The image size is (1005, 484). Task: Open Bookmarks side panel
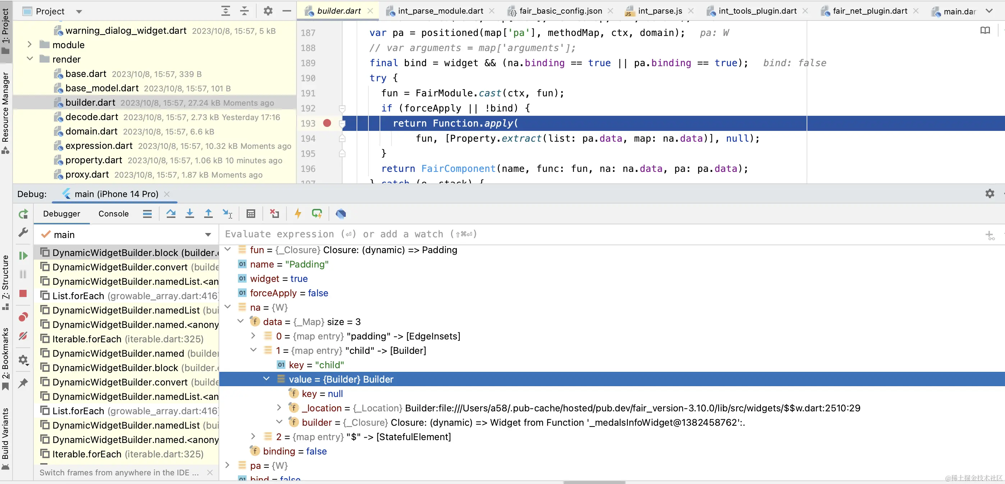coord(5,359)
